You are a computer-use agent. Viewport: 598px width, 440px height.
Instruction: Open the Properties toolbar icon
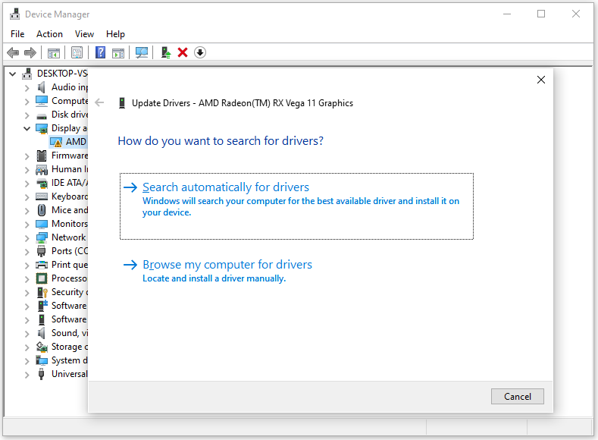coord(77,52)
